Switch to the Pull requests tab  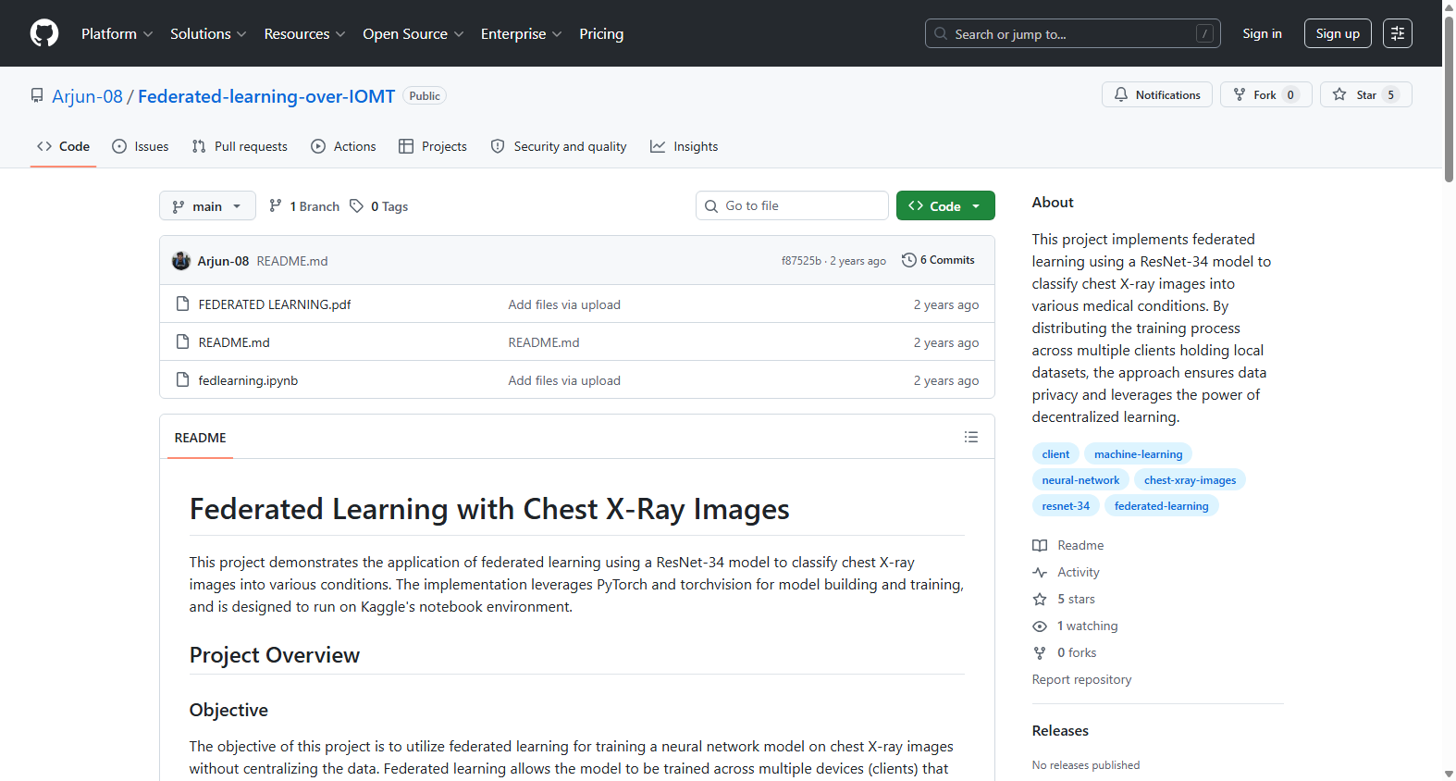pos(240,146)
